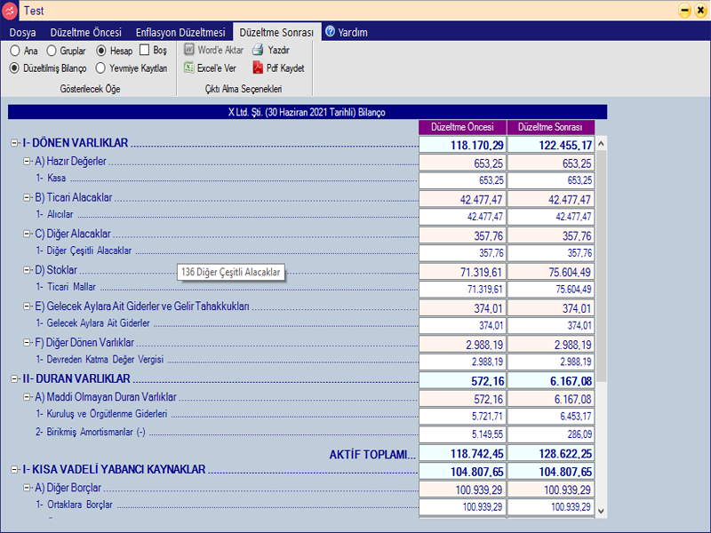This screenshot has height=533, width=711.
Task: Click the Pdf Kaydet red PDF icon
Action: pyautogui.click(x=258, y=68)
